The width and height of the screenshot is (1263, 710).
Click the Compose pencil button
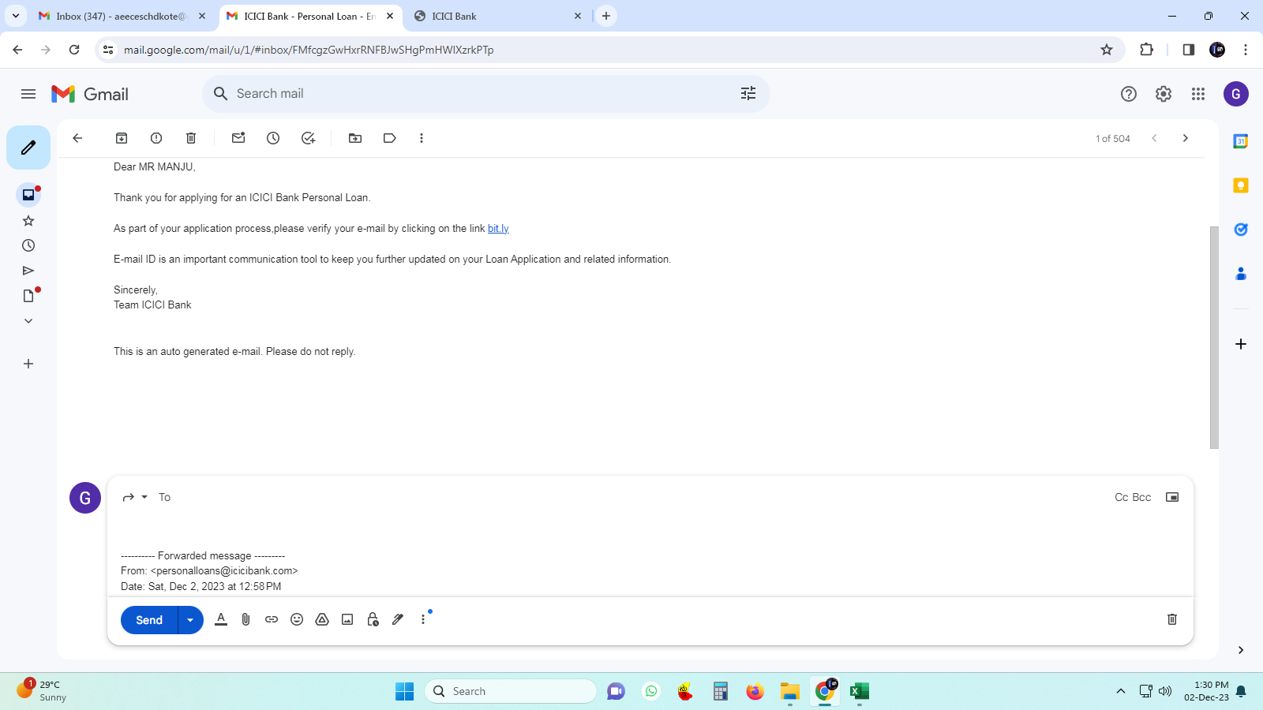28,148
